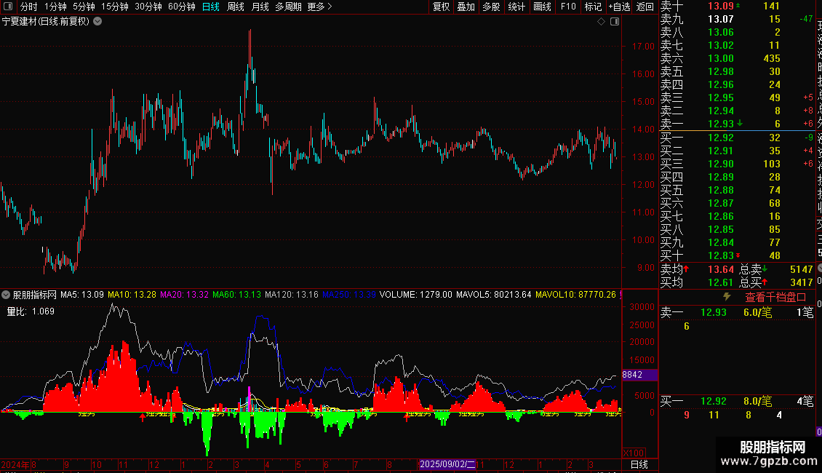Toggle the X100 volume scale label

(634, 453)
